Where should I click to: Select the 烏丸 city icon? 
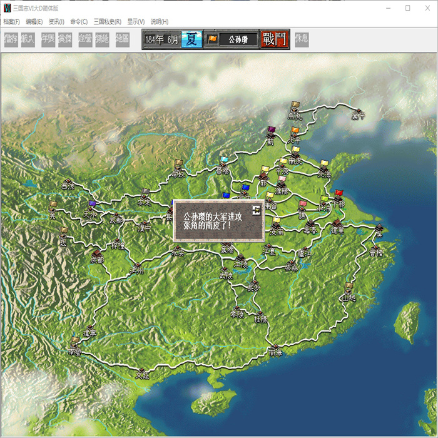(295, 109)
